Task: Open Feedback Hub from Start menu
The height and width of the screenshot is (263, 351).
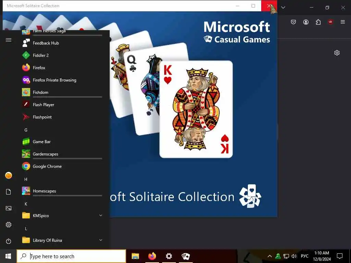Action: (62, 43)
